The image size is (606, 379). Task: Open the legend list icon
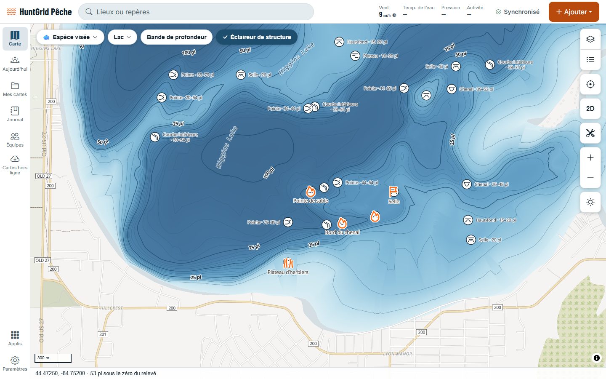click(590, 59)
